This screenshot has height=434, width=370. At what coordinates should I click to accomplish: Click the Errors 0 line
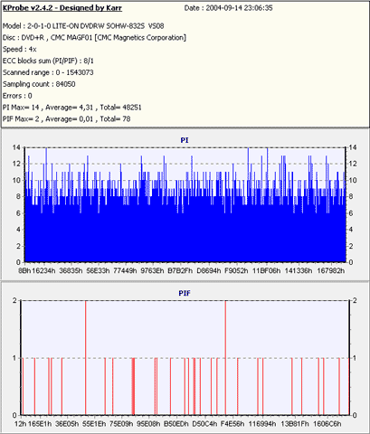(17, 96)
